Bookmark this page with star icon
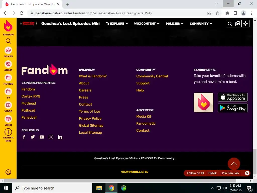 [217, 13]
